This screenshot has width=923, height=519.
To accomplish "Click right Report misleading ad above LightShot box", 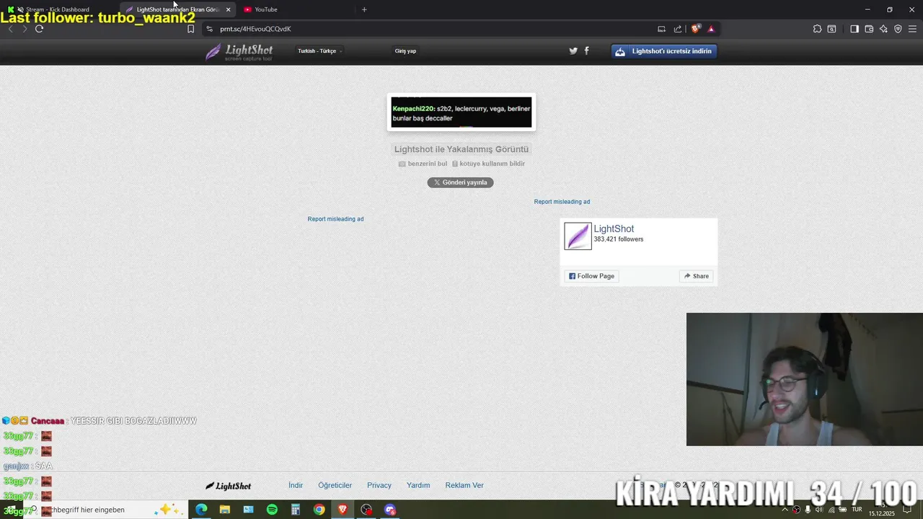I will pyautogui.click(x=562, y=202).
